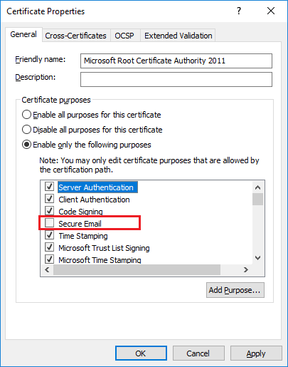
Task: Click the Cancel button
Action: [198, 353]
